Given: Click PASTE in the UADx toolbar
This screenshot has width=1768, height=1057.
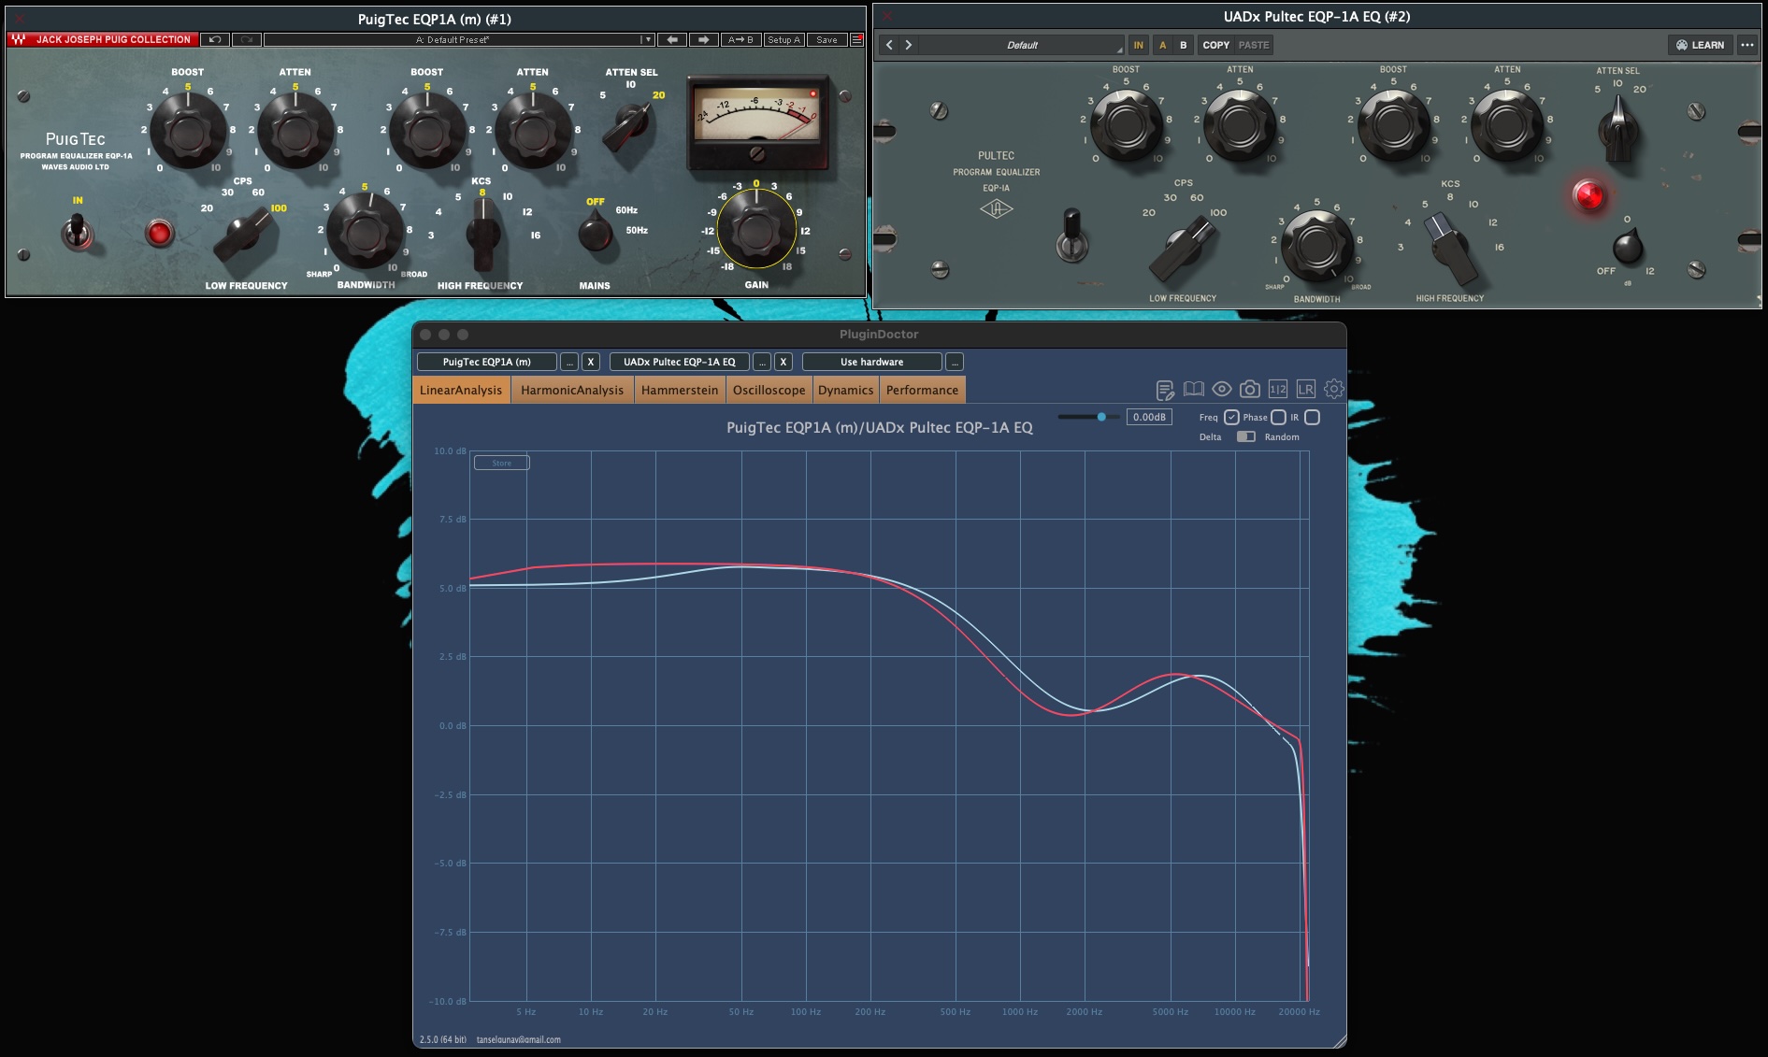Looking at the screenshot, I should [x=1254, y=45].
